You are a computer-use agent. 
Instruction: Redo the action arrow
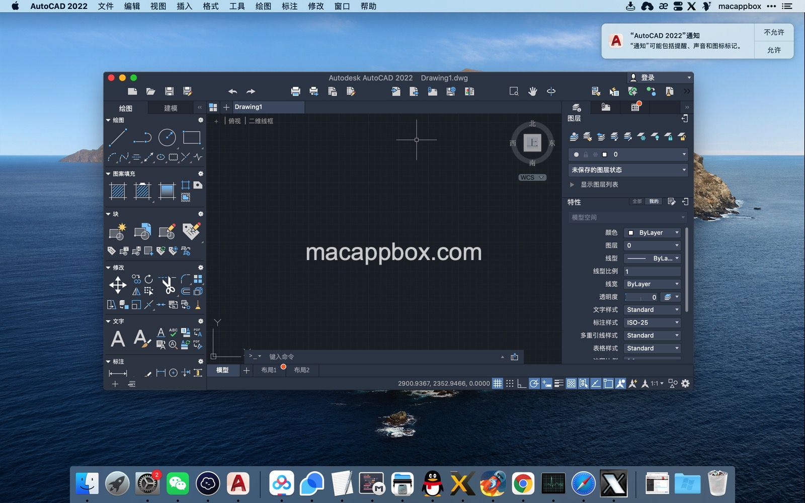point(251,92)
